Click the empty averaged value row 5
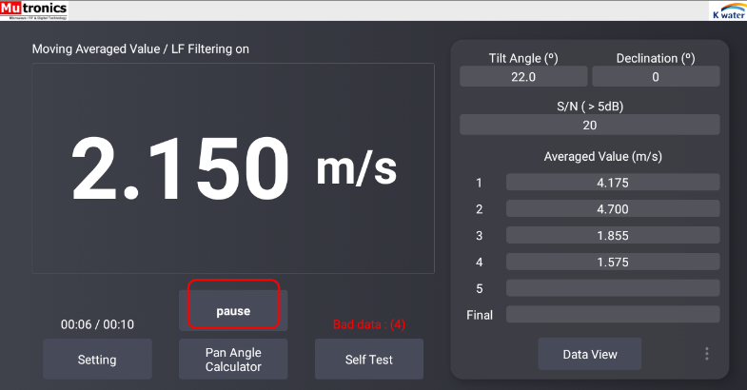Viewport: 747px width, 390px height. [613, 288]
